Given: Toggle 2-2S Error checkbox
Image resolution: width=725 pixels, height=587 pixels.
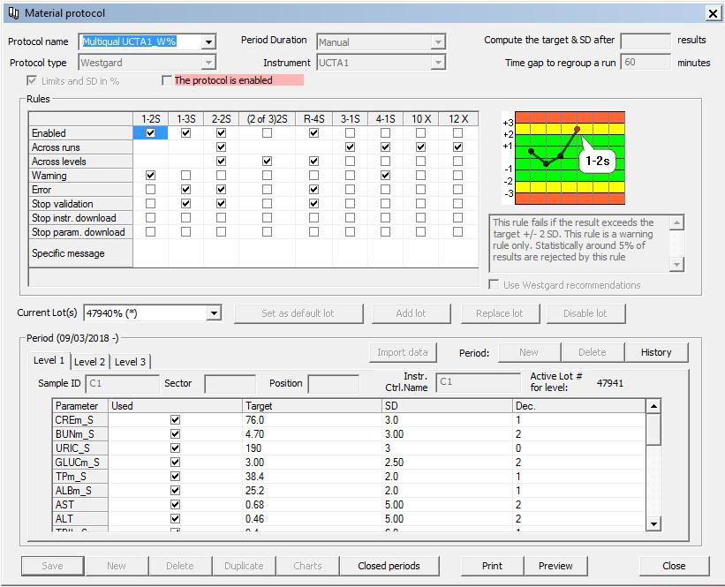Looking at the screenshot, I should (x=221, y=190).
